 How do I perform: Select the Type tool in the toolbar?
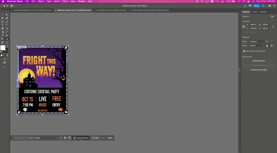point(2,25)
